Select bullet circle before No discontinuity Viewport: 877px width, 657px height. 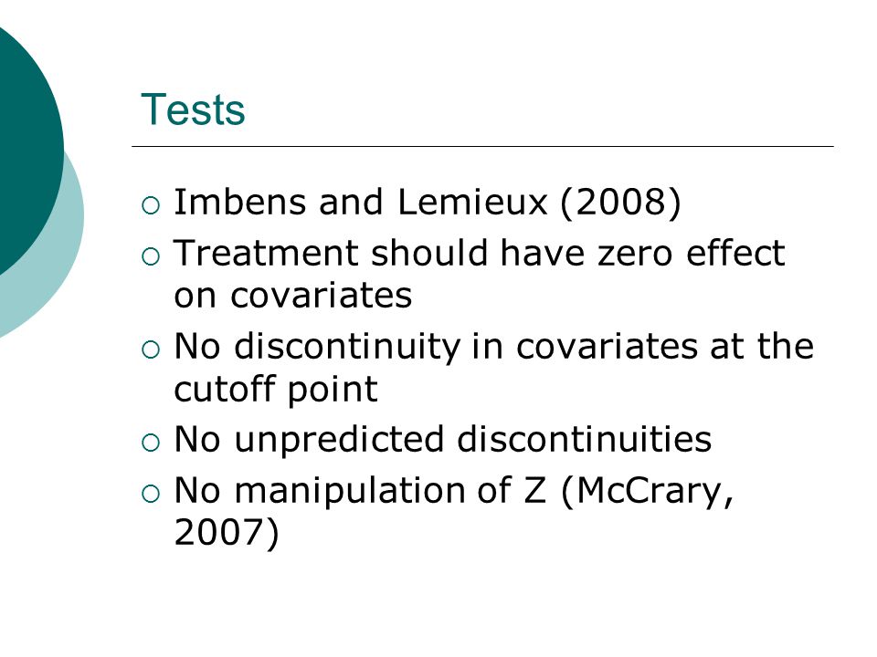151,349
